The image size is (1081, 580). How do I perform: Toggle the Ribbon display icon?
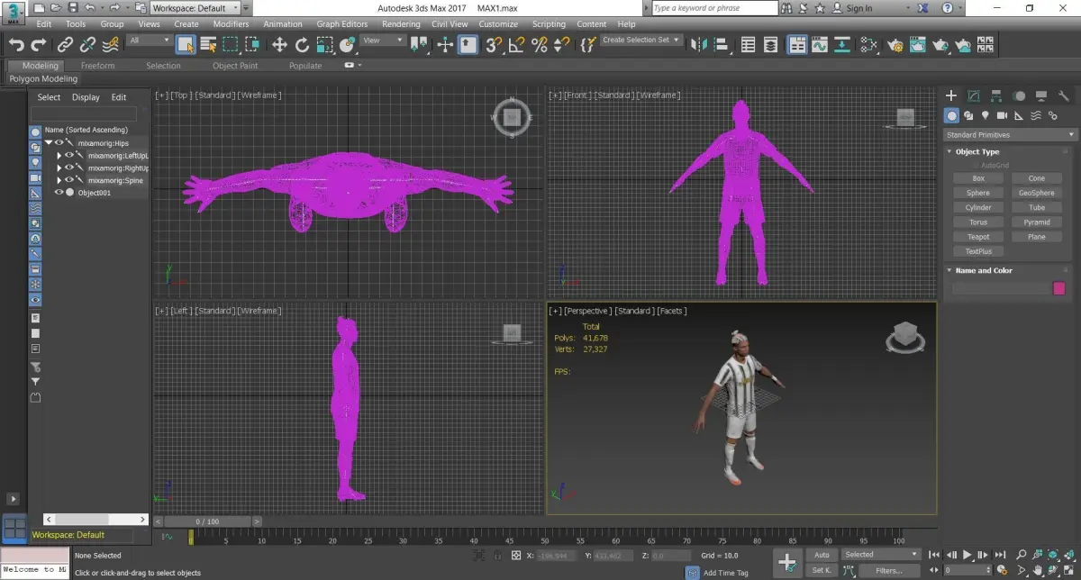(797, 44)
